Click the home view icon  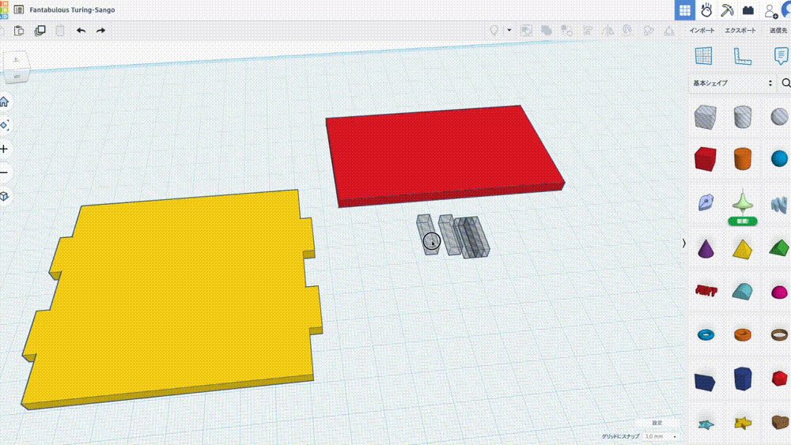pos(5,101)
